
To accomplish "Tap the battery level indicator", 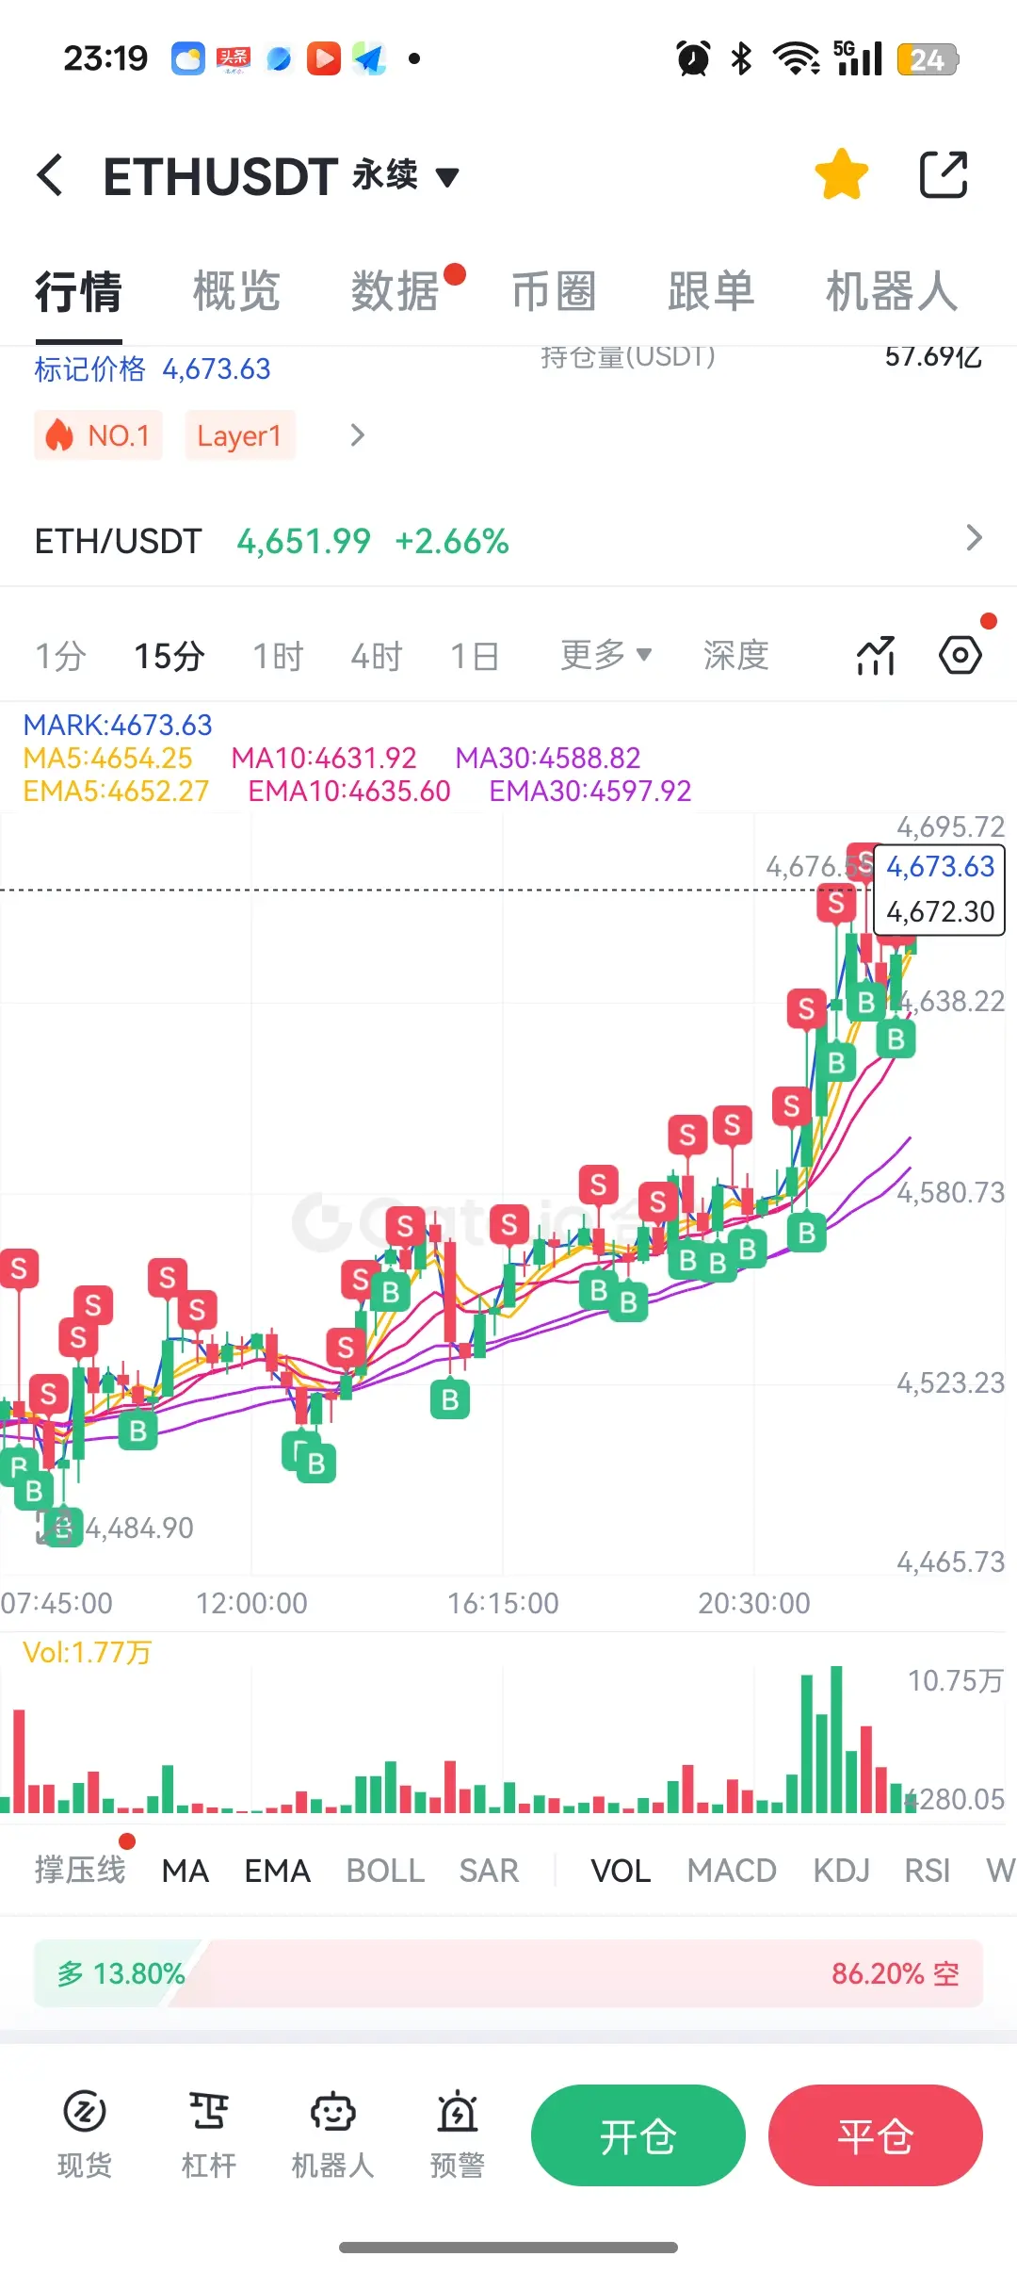I will 928,59.
